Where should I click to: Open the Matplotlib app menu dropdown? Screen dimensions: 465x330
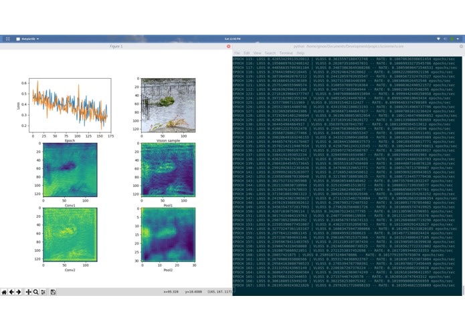(x=27, y=39)
